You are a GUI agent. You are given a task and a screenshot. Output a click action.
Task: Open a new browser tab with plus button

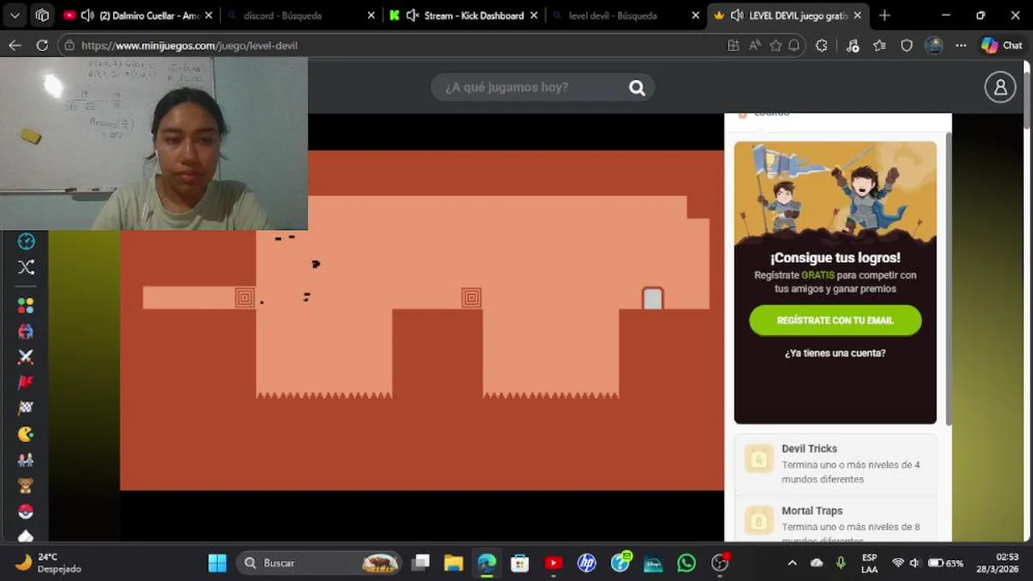pos(885,15)
